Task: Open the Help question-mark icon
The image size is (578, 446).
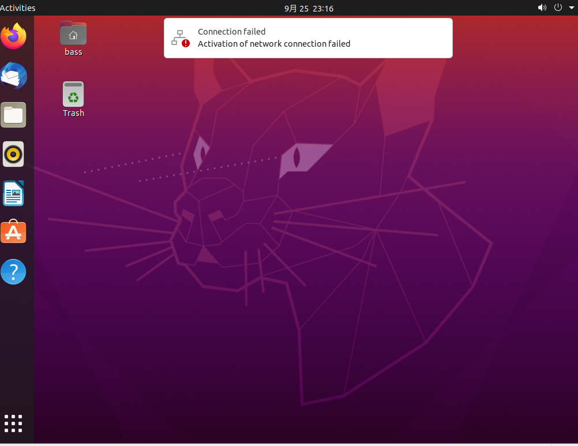Action: pyautogui.click(x=13, y=272)
